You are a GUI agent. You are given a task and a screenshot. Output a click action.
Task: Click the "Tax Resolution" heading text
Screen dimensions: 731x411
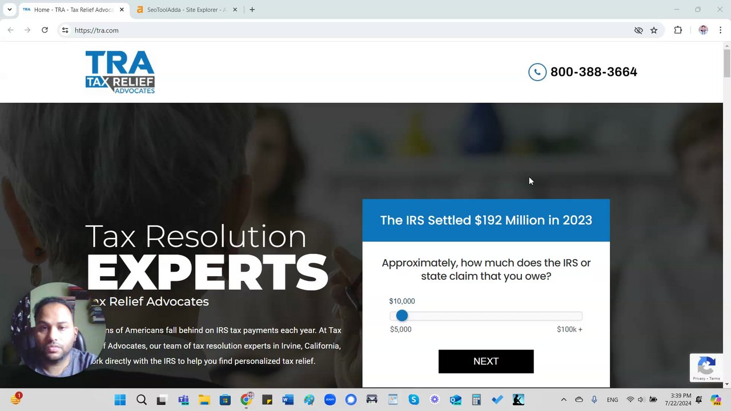(196, 236)
